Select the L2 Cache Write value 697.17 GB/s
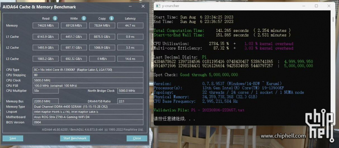339x148 pixels. [74, 48]
